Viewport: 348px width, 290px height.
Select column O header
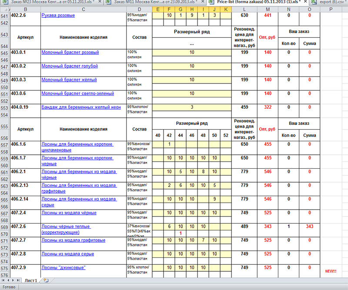tap(309, 9)
